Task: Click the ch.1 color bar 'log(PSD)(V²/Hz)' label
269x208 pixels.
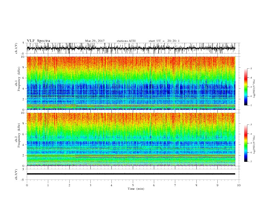Action: point(254,89)
